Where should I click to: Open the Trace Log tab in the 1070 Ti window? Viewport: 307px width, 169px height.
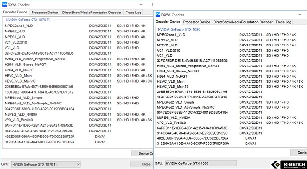(133, 13)
